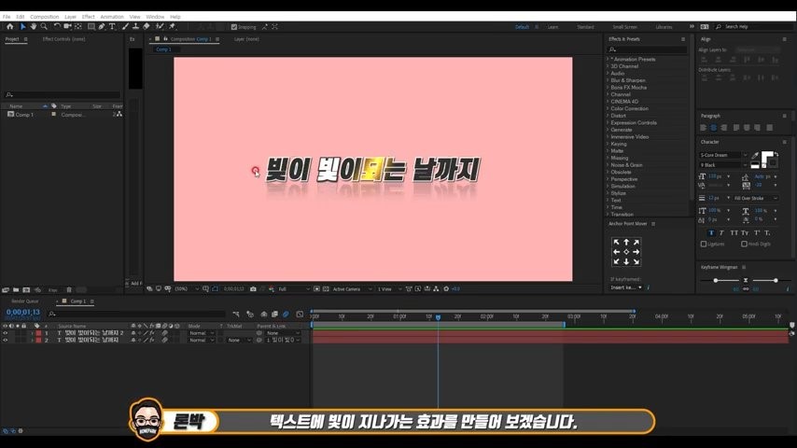Select the Rotation tool
797x448 pixels.
(x=57, y=26)
